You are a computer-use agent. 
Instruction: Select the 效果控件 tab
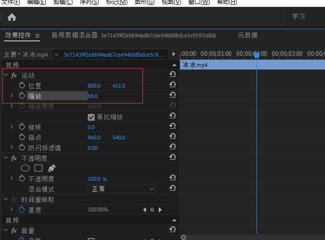(x=18, y=35)
